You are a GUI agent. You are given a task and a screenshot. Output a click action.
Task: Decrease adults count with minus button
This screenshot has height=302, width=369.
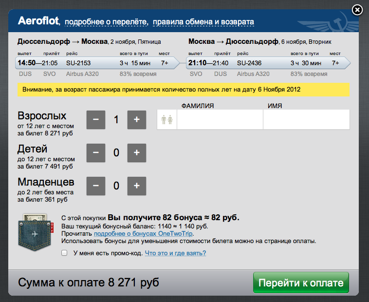point(96,119)
